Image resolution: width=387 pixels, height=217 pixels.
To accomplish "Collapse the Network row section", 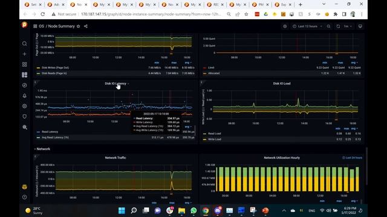I will 42,149.
